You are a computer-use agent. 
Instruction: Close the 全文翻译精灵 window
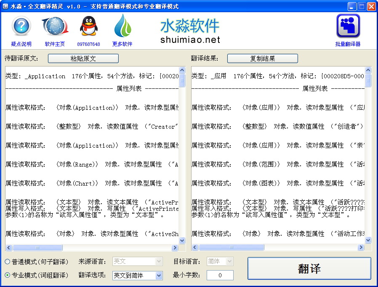pyautogui.click(x=372, y=6)
